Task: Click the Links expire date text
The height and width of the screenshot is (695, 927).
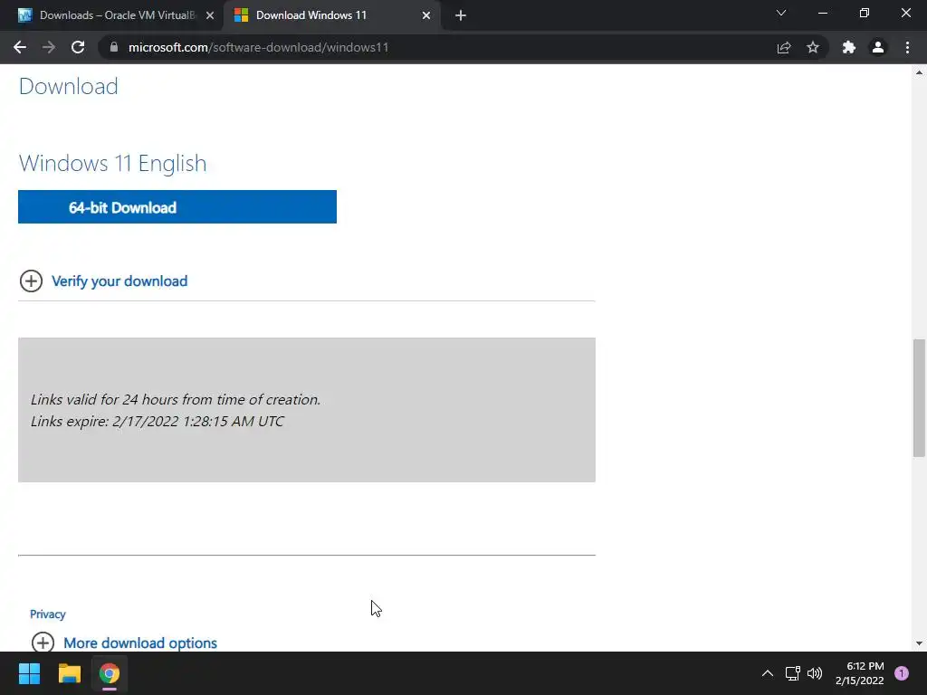Action: pos(158,422)
